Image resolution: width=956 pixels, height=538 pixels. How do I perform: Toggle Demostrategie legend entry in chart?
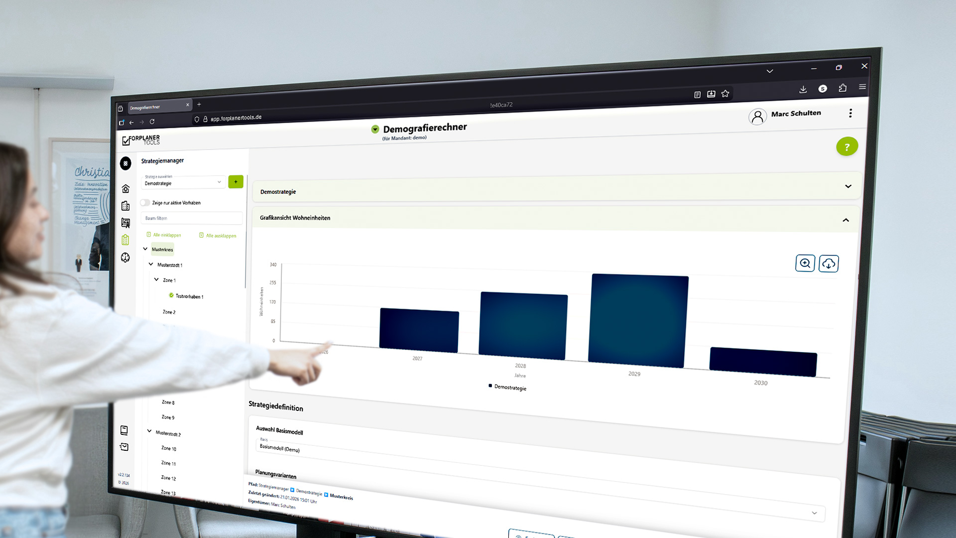(508, 387)
